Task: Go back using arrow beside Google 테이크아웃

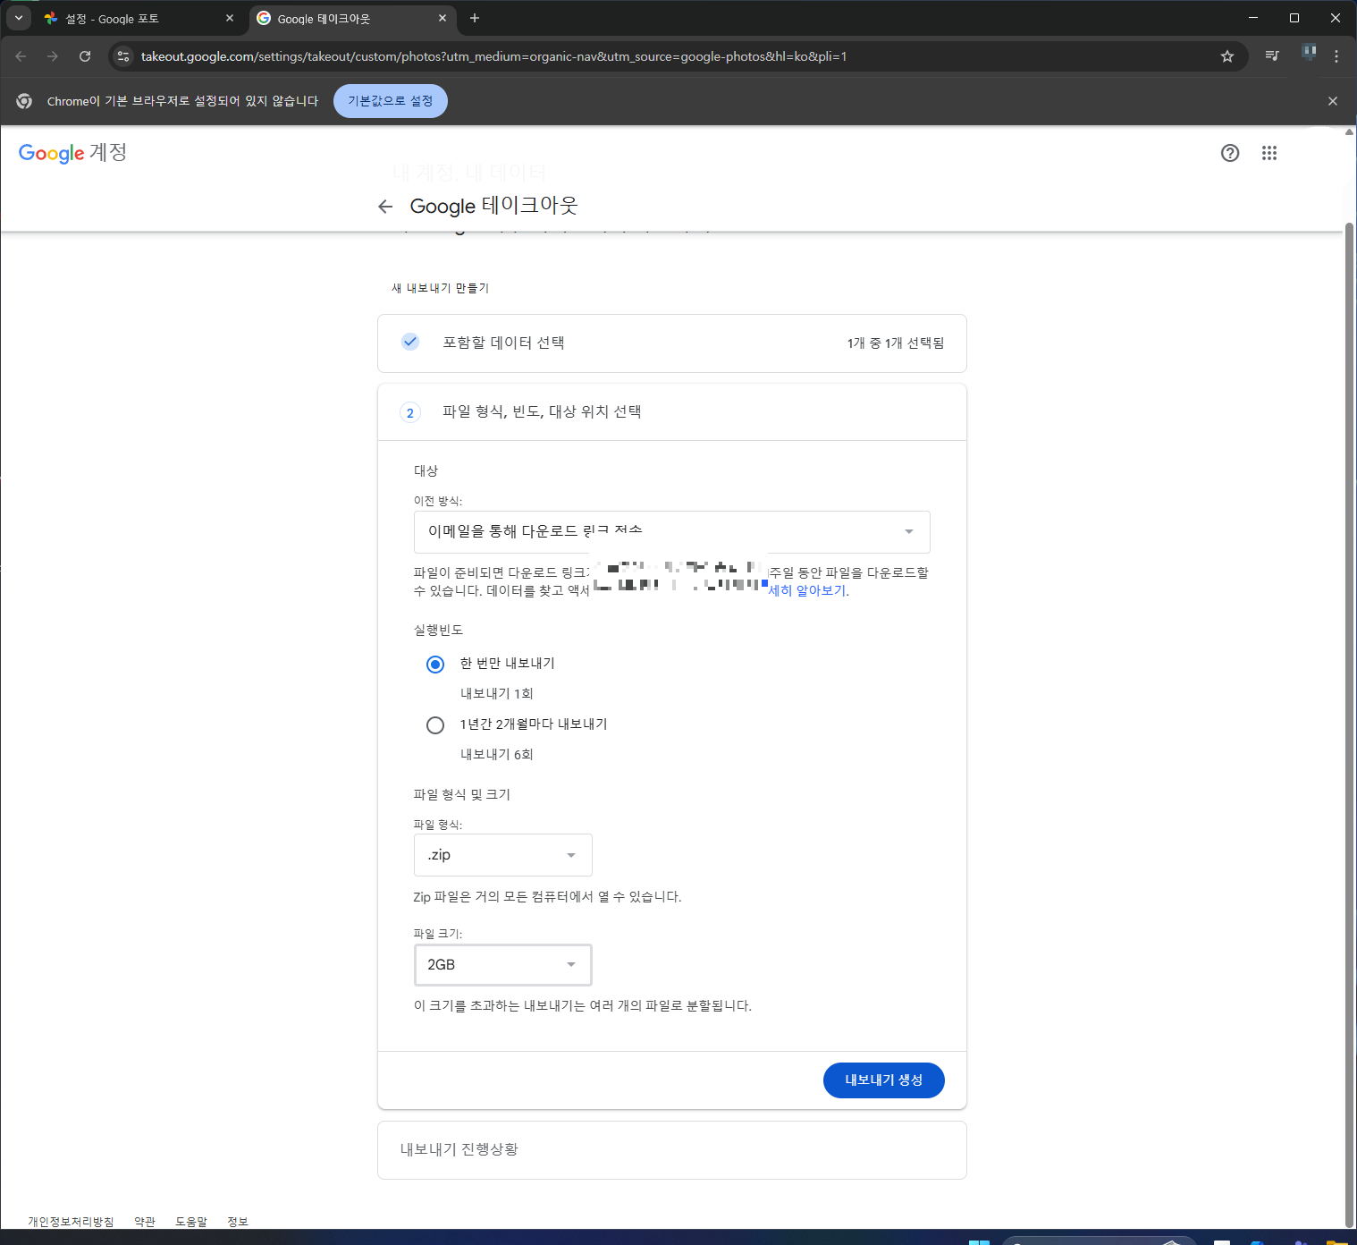Action: click(x=385, y=207)
